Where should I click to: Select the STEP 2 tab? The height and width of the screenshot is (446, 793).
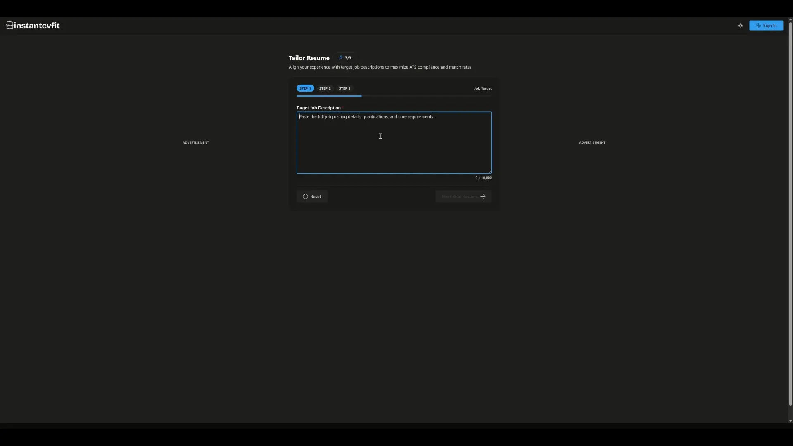click(x=325, y=88)
